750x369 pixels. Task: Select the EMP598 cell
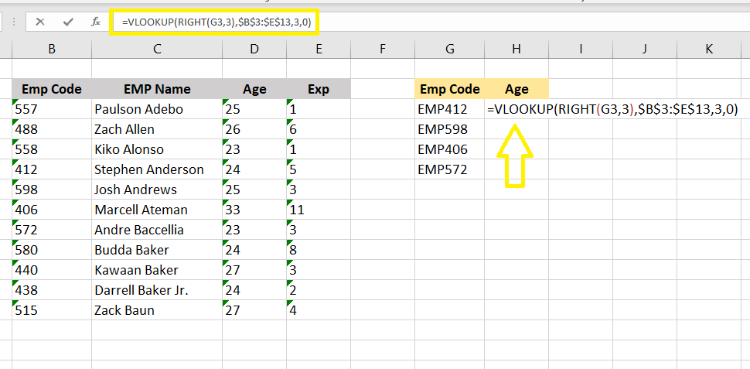tap(450, 129)
